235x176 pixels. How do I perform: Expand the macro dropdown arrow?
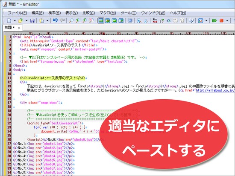pos(227,20)
